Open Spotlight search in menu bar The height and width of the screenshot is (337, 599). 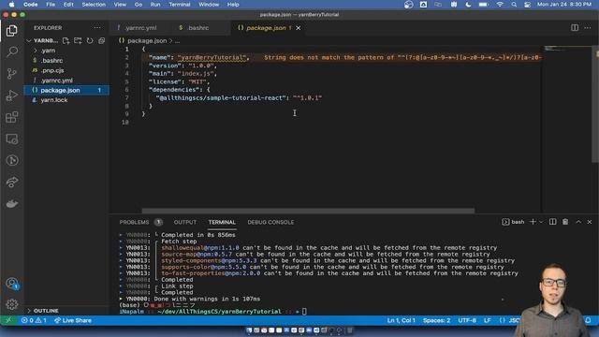(514, 4)
